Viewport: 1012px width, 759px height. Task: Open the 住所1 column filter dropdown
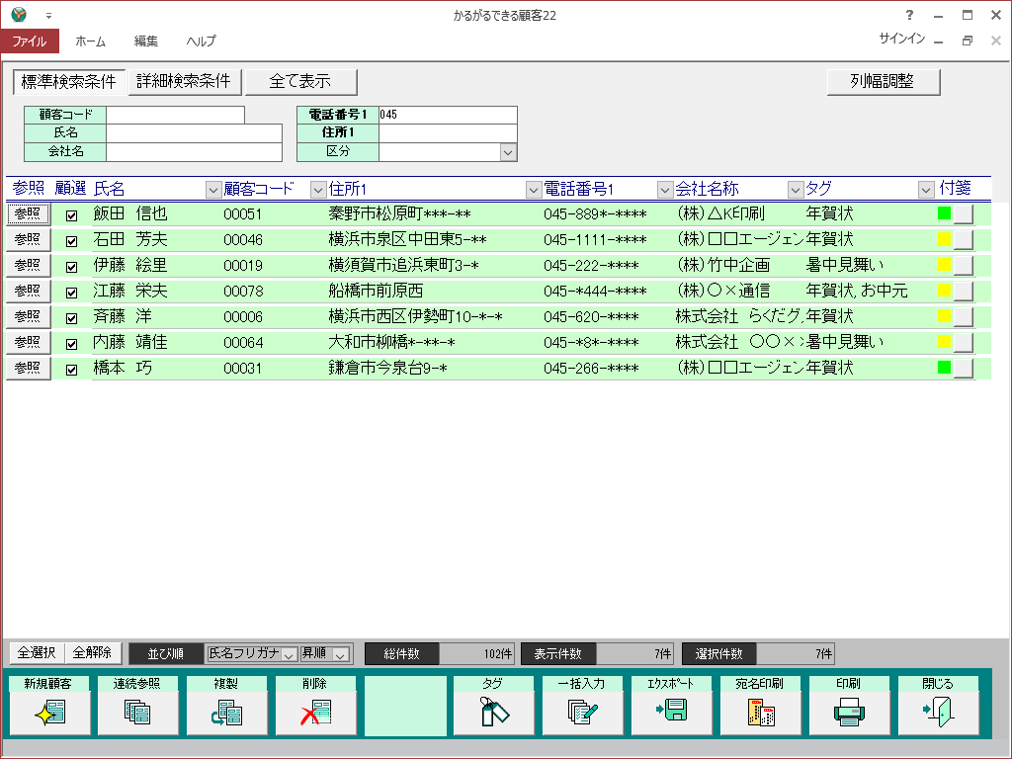point(533,190)
